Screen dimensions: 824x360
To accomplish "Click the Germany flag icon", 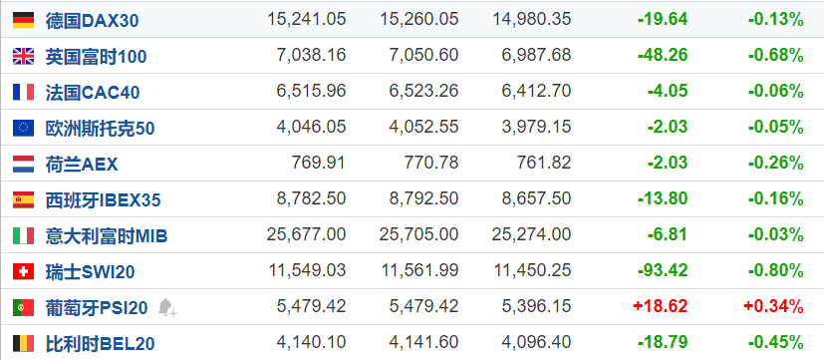I will 23,21.
